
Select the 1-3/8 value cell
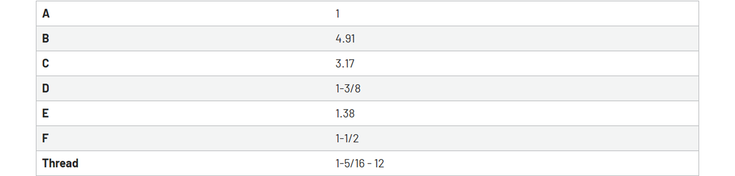tap(348, 88)
